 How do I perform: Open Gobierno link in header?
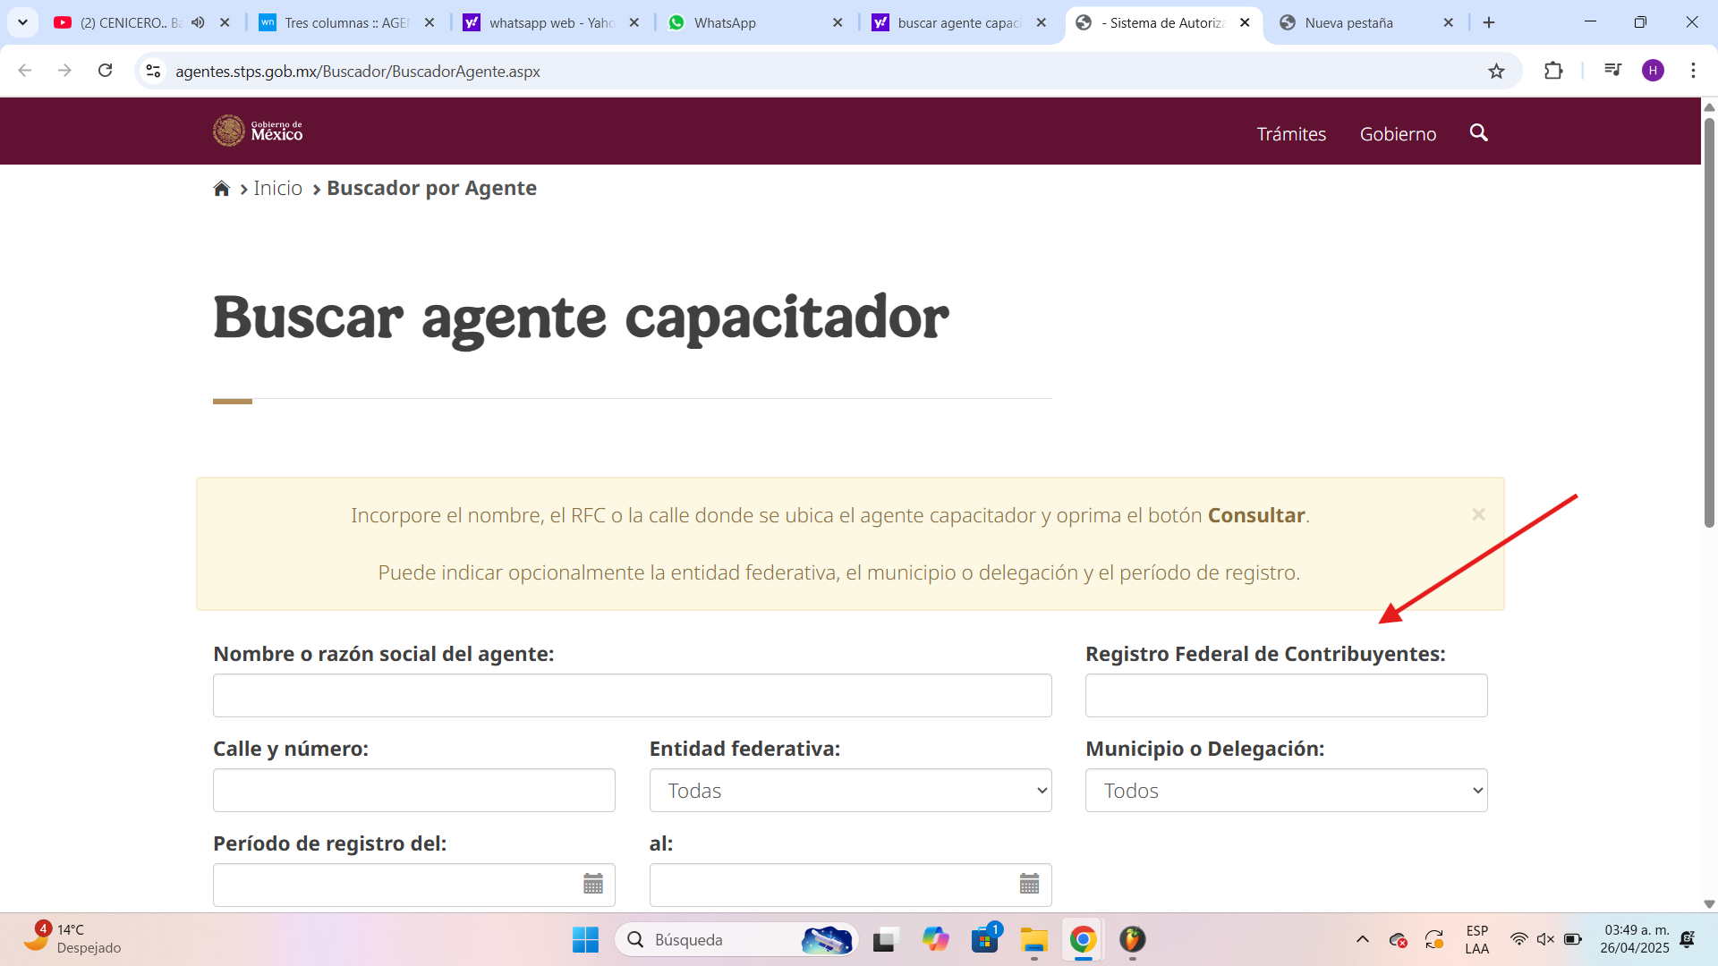click(x=1398, y=134)
